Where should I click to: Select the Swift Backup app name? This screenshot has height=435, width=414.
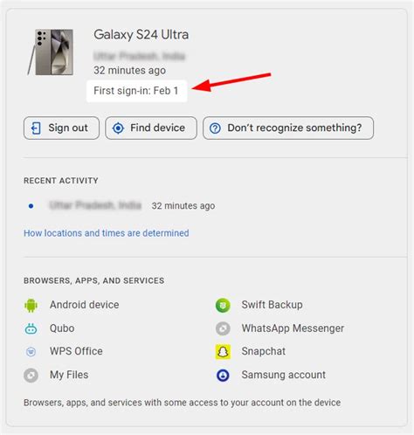pyautogui.click(x=273, y=305)
